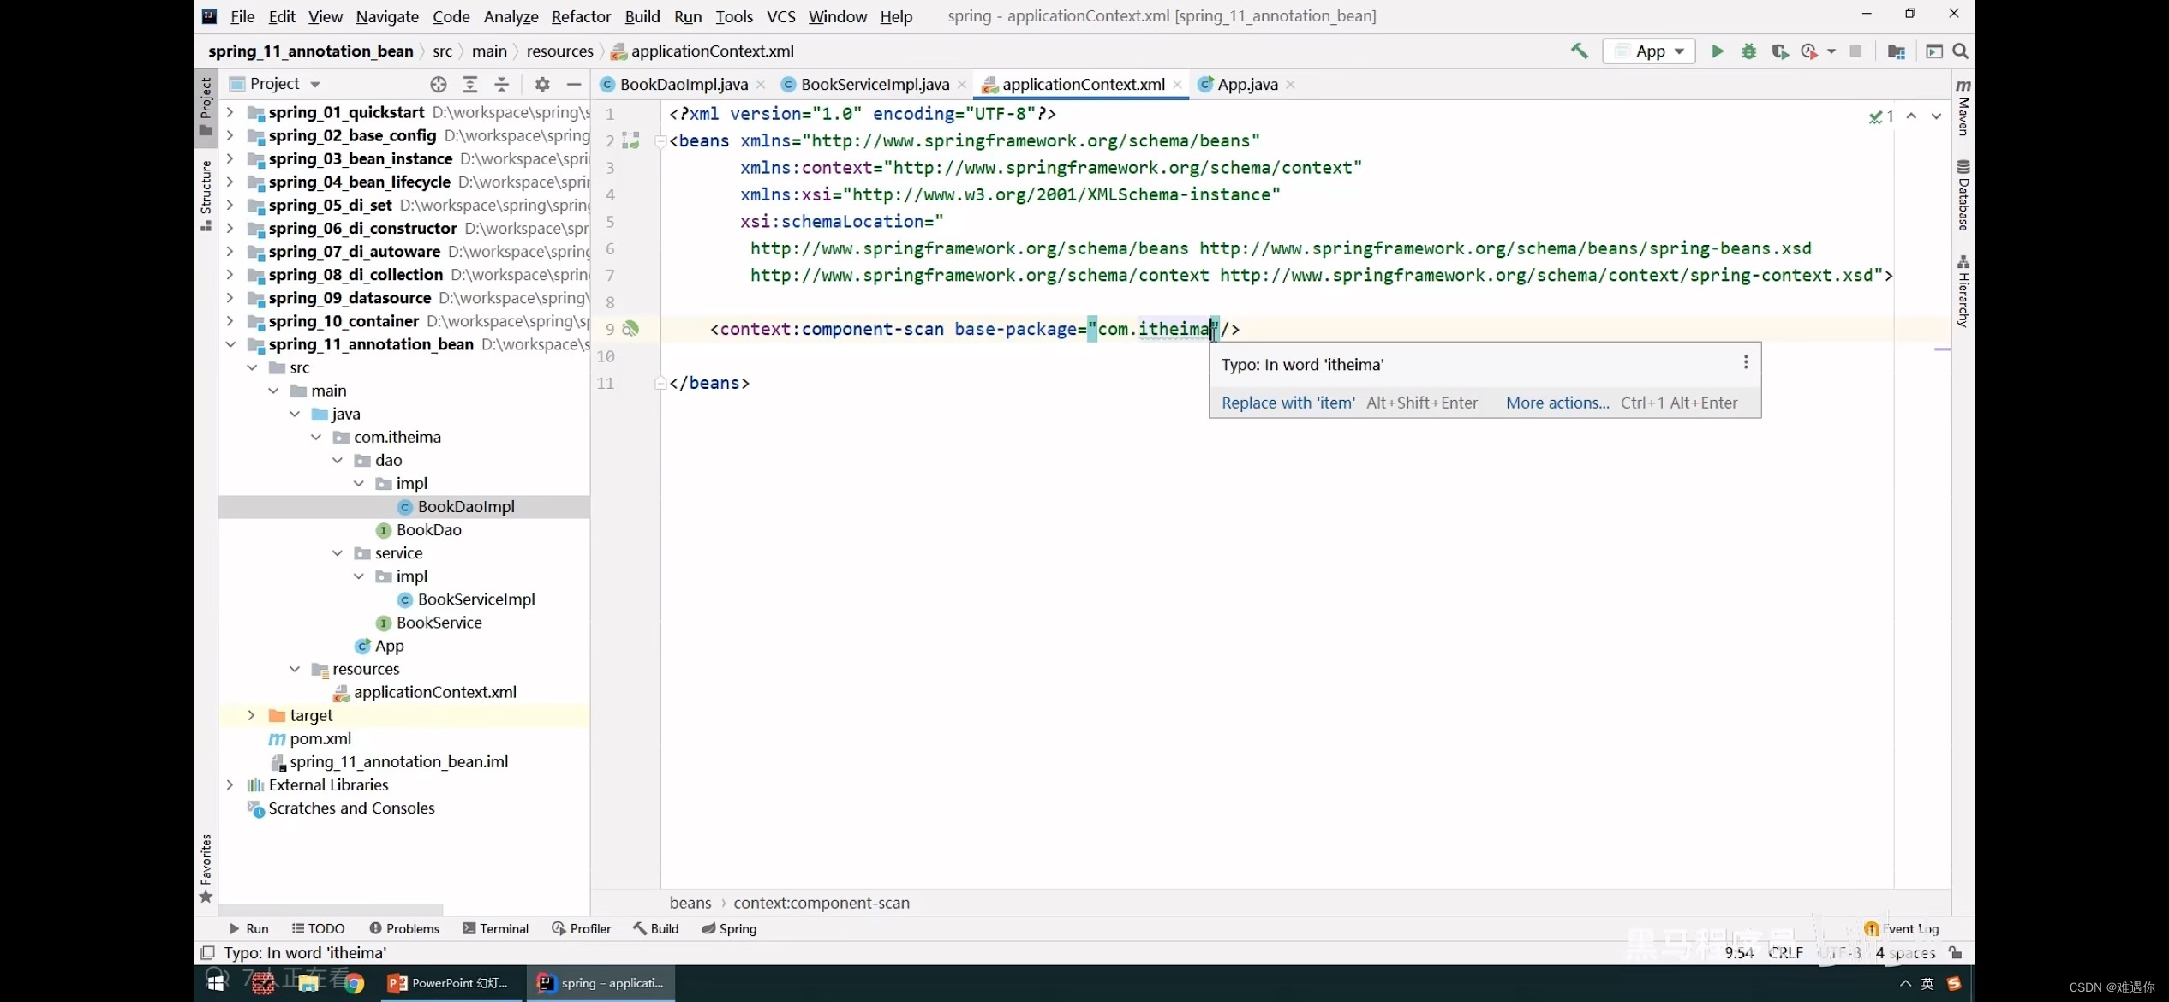Toggle tool window bars icon in status bar
Image resolution: width=2169 pixels, height=1002 pixels.
pos(207,952)
